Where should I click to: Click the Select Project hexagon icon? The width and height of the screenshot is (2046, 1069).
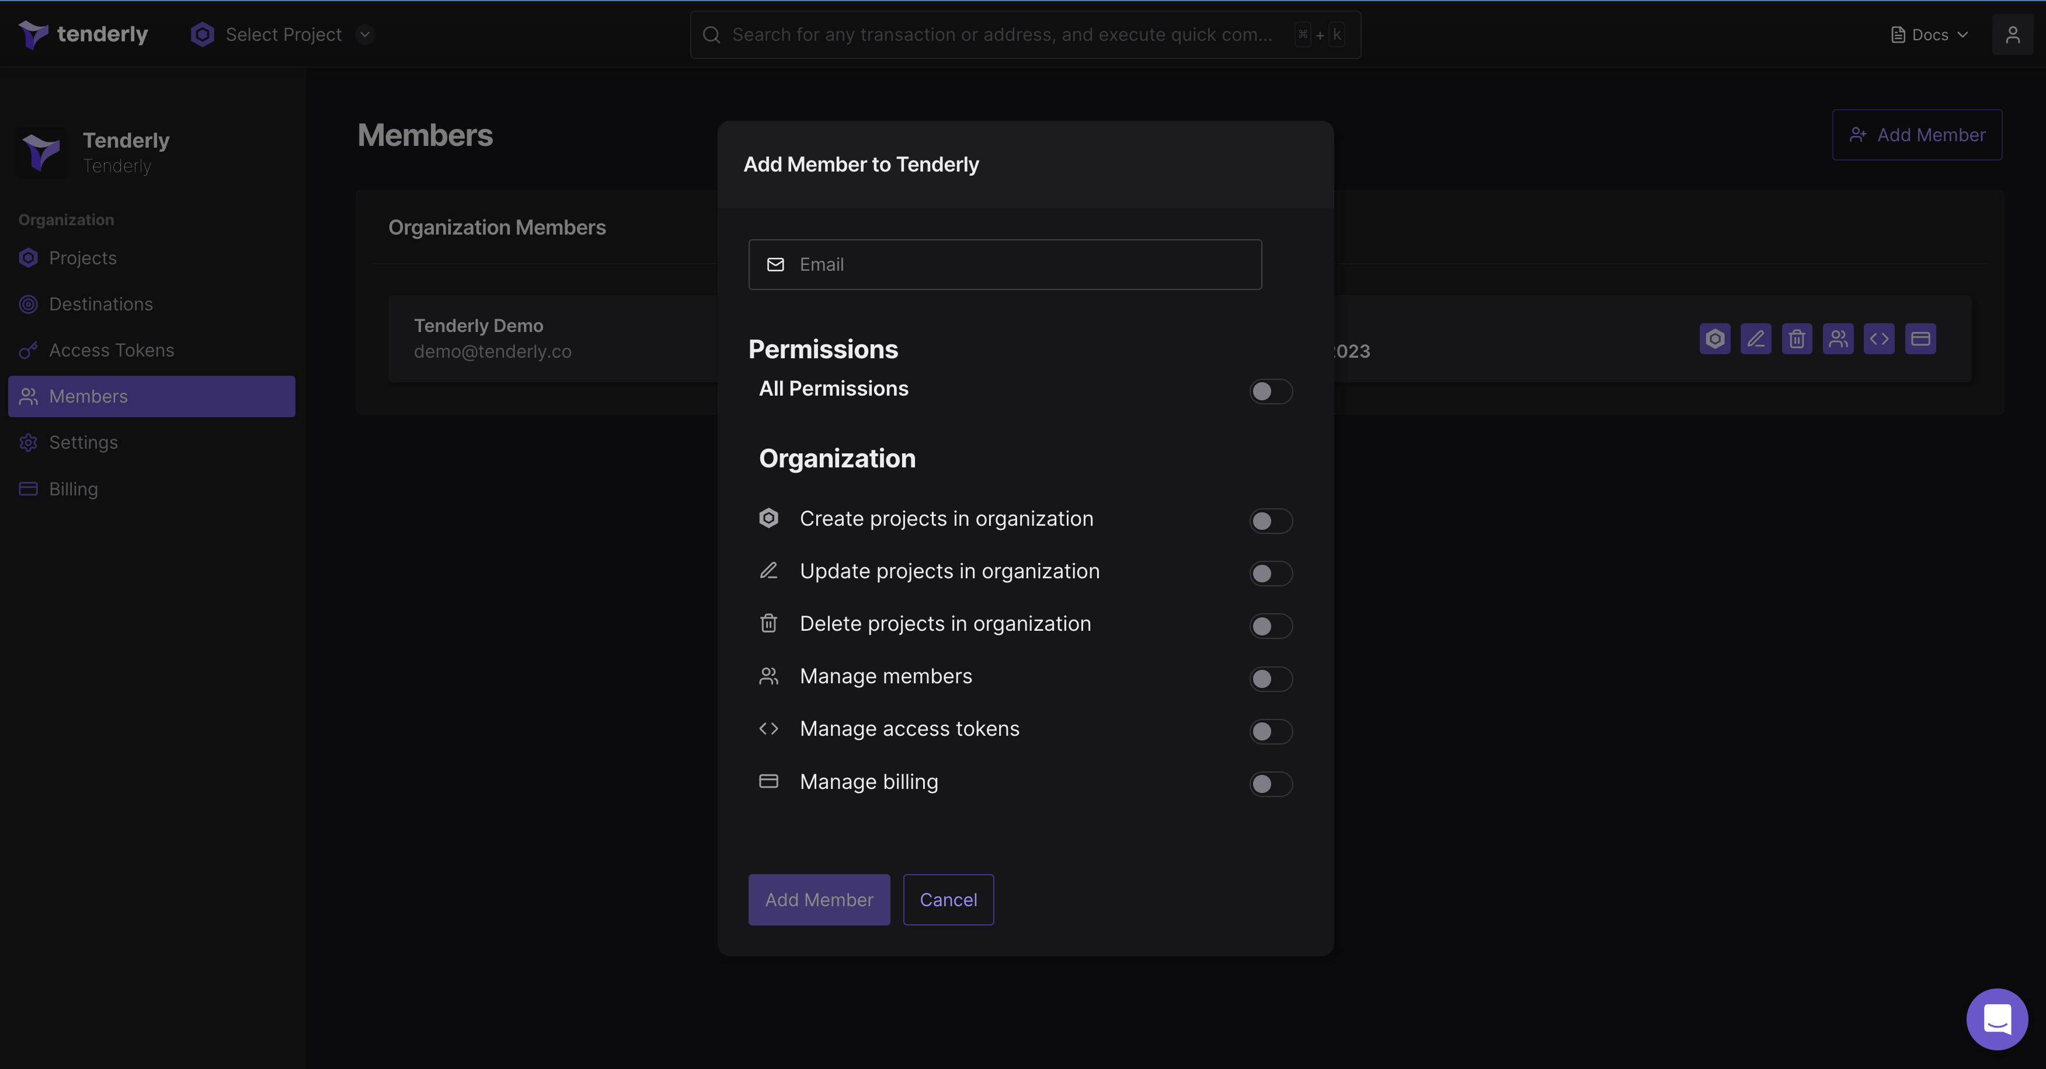click(203, 34)
